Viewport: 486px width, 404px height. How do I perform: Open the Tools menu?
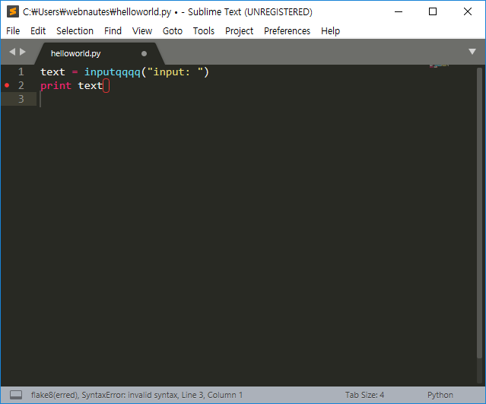(204, 31)
